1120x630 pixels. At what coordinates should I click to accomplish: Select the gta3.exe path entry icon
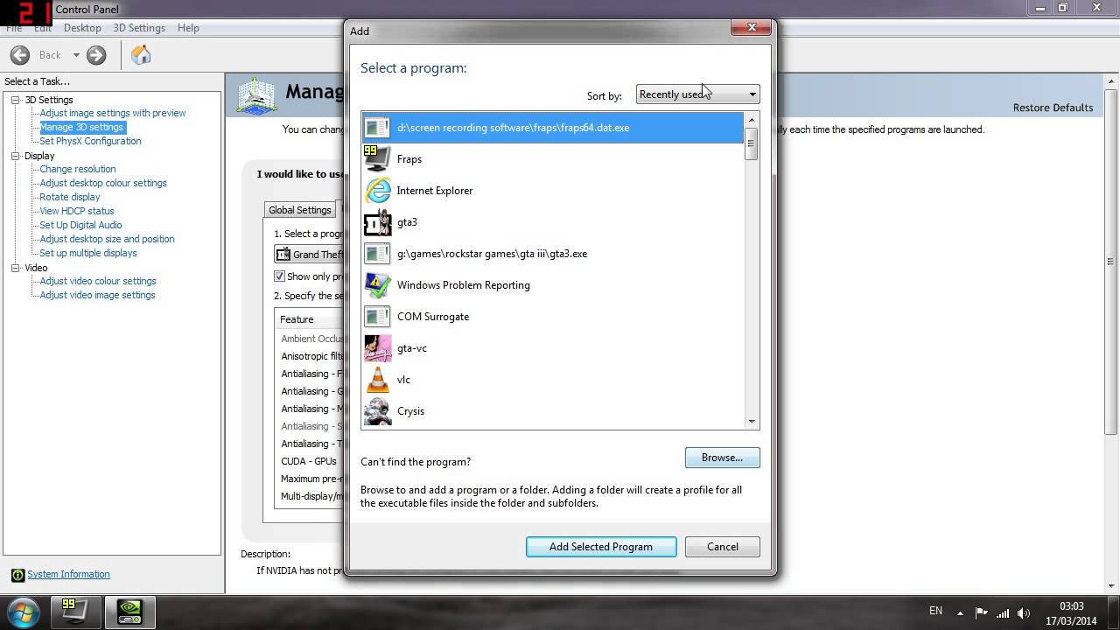click(377, 254)
